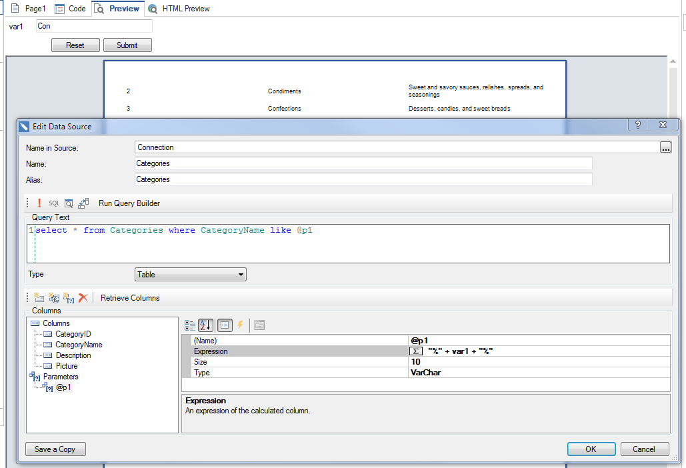Click the Page1 tab document icon
Image resolution: width=686 pixels, height=468 pixels.
coord(15,8)
